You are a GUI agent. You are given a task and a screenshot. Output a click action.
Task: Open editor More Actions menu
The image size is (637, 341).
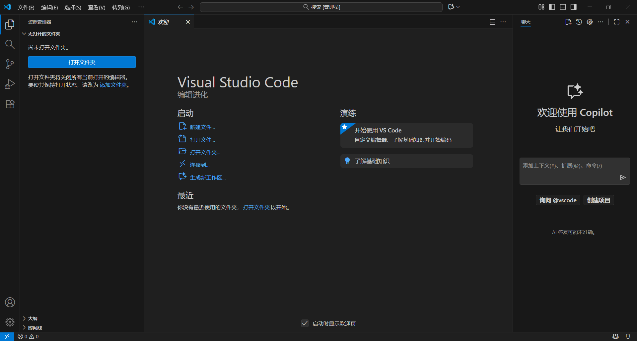click(503, 22)
